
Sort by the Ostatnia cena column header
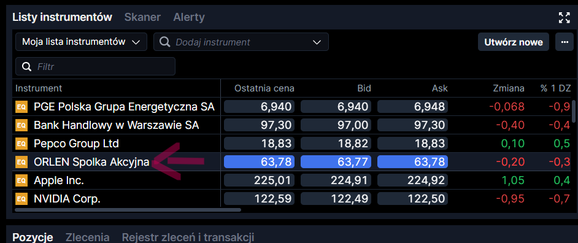(264, 88)
